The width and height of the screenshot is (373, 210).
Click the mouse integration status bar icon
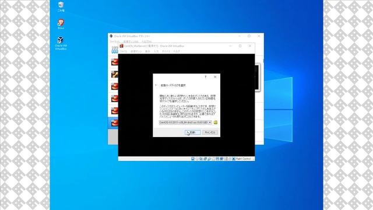click(229, 159)
